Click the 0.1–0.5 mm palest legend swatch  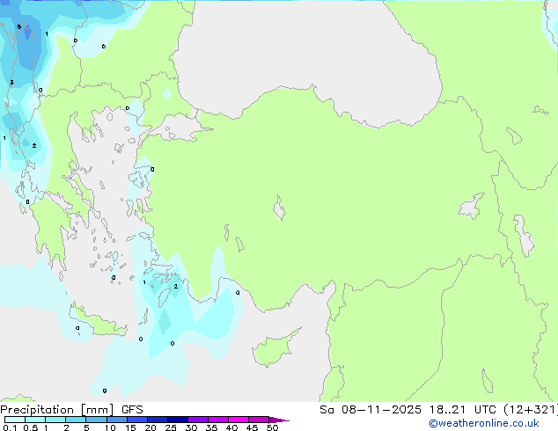pyautogui.click(x=15, y=420)
